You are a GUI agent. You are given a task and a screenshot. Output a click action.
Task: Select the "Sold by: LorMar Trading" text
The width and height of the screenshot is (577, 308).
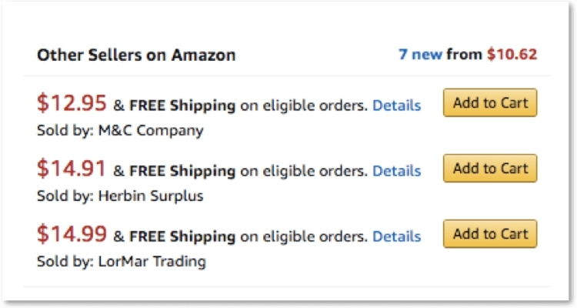(x=122, y=261)
